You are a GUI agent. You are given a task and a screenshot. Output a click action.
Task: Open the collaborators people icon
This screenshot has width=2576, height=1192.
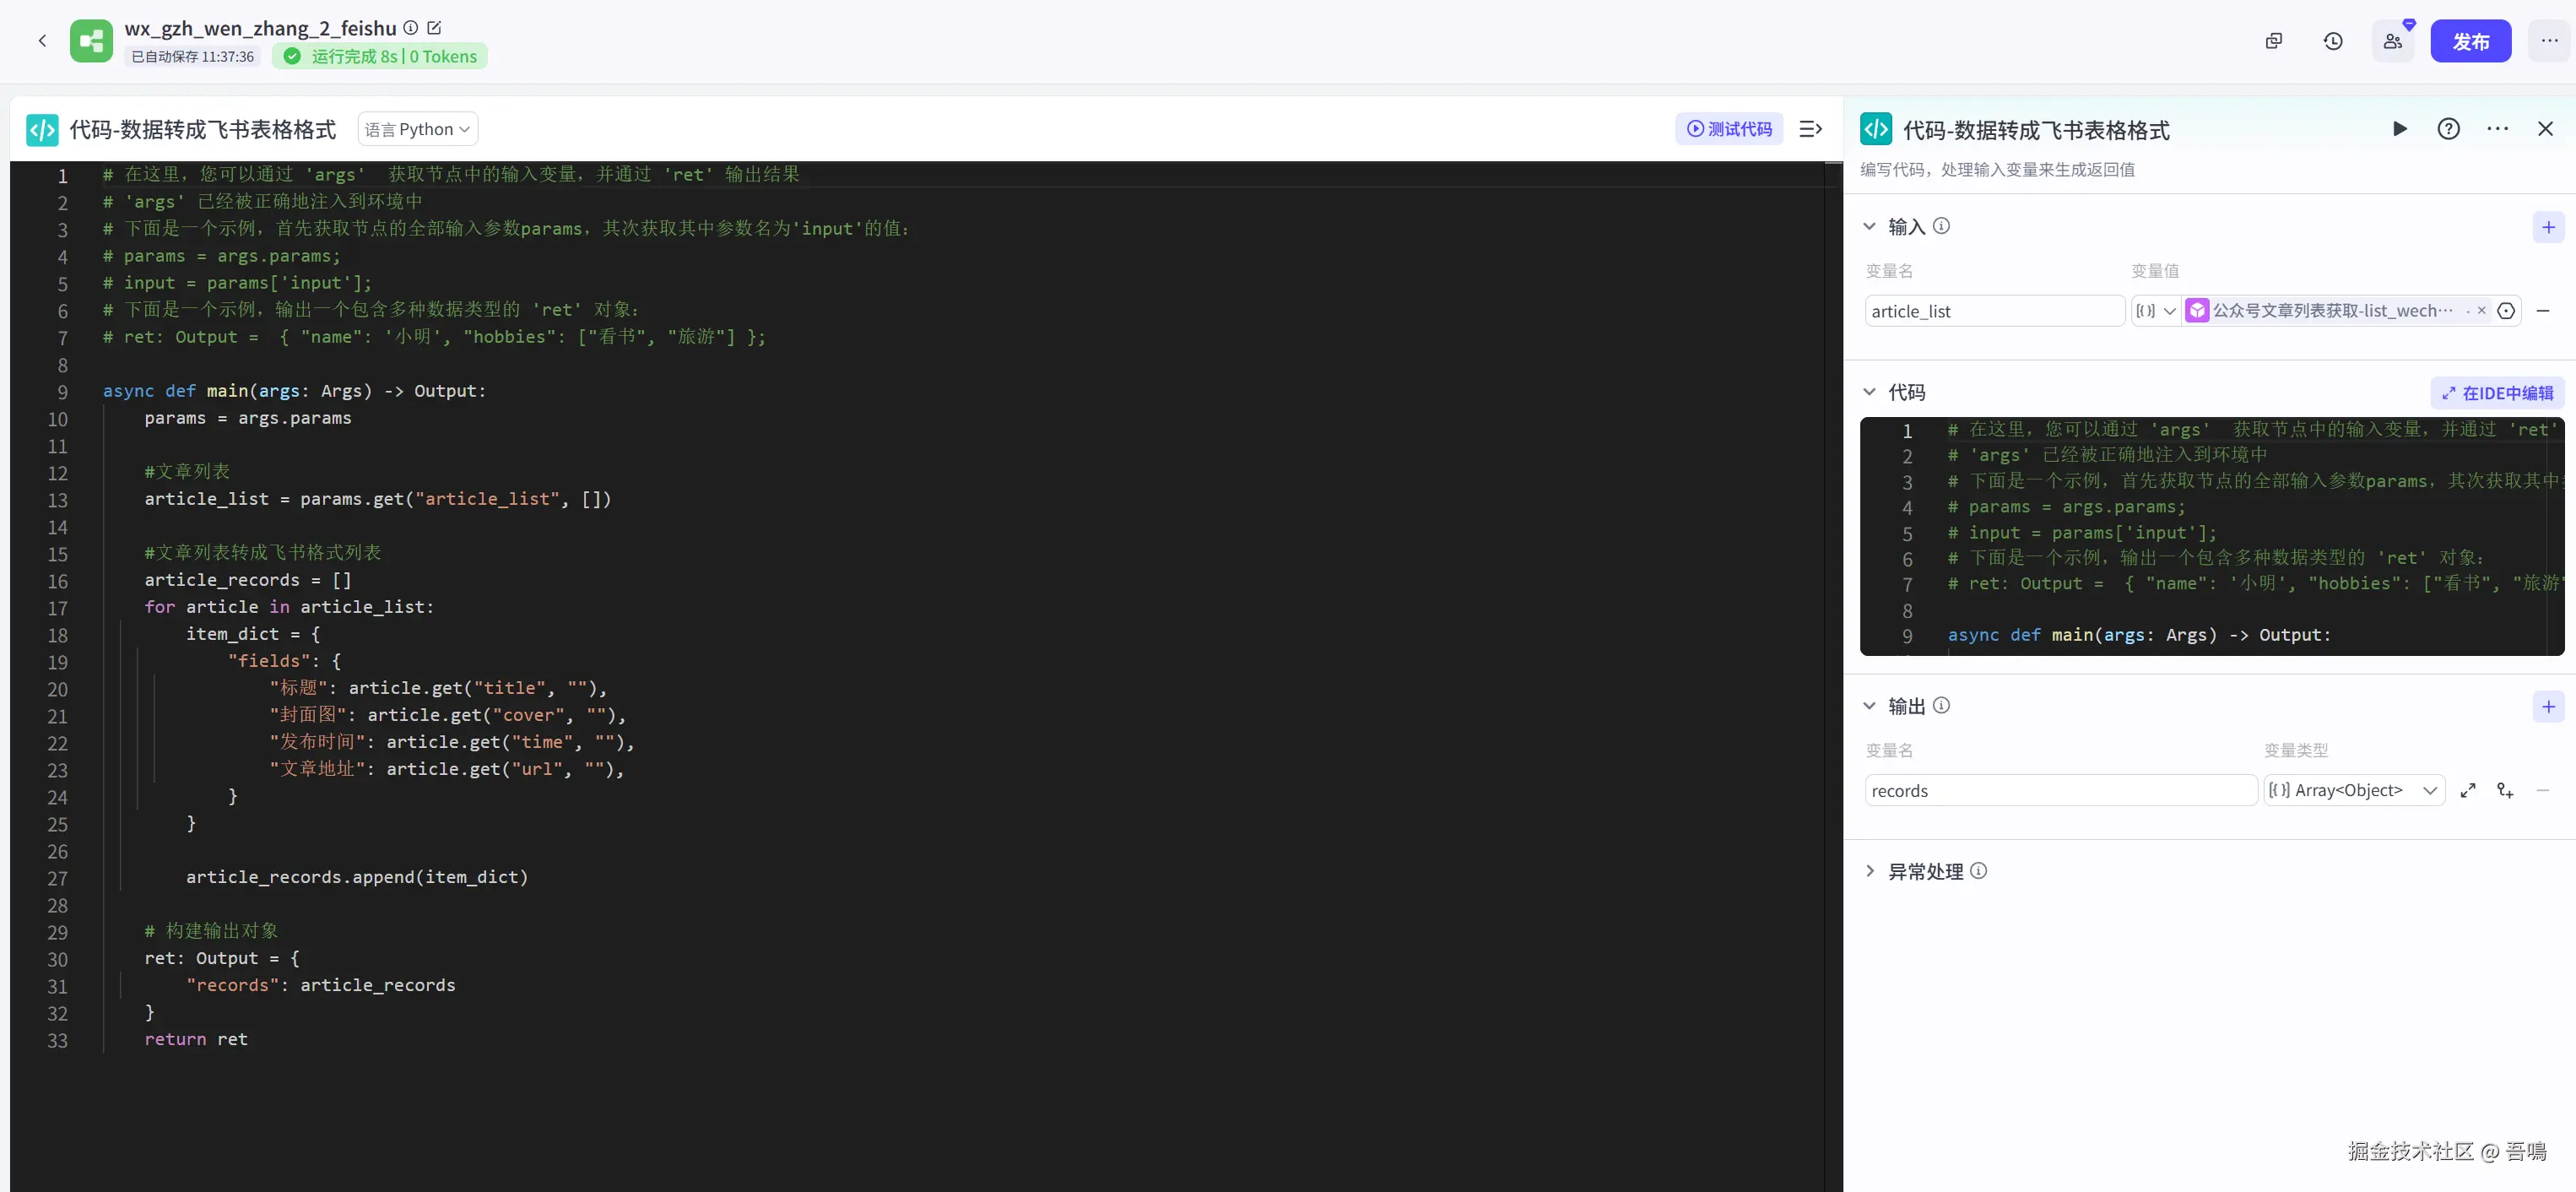click(x=2392, y=41)
